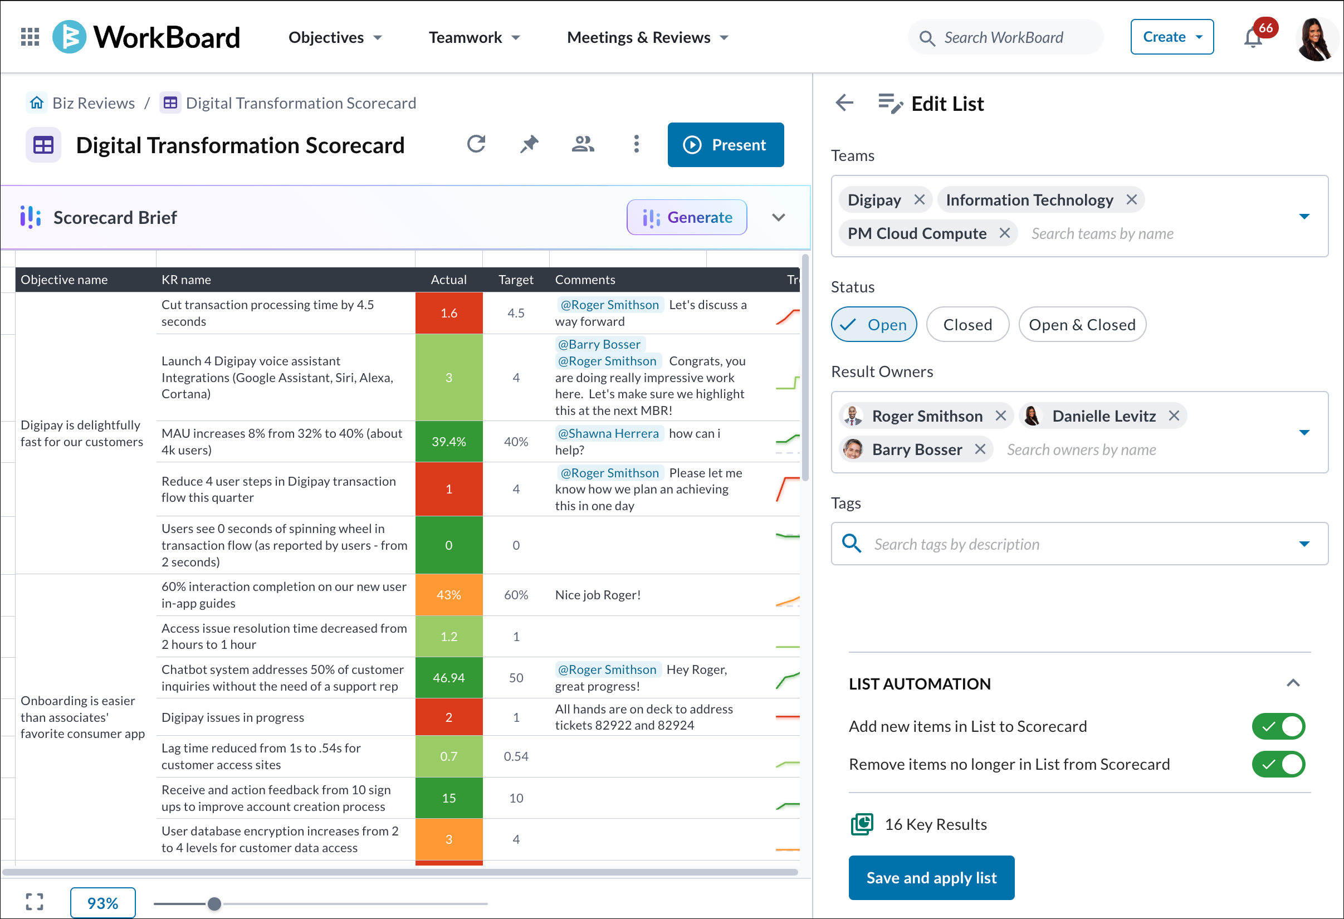
Task: Click the Search teams by name field
Action: point(1102,234)
